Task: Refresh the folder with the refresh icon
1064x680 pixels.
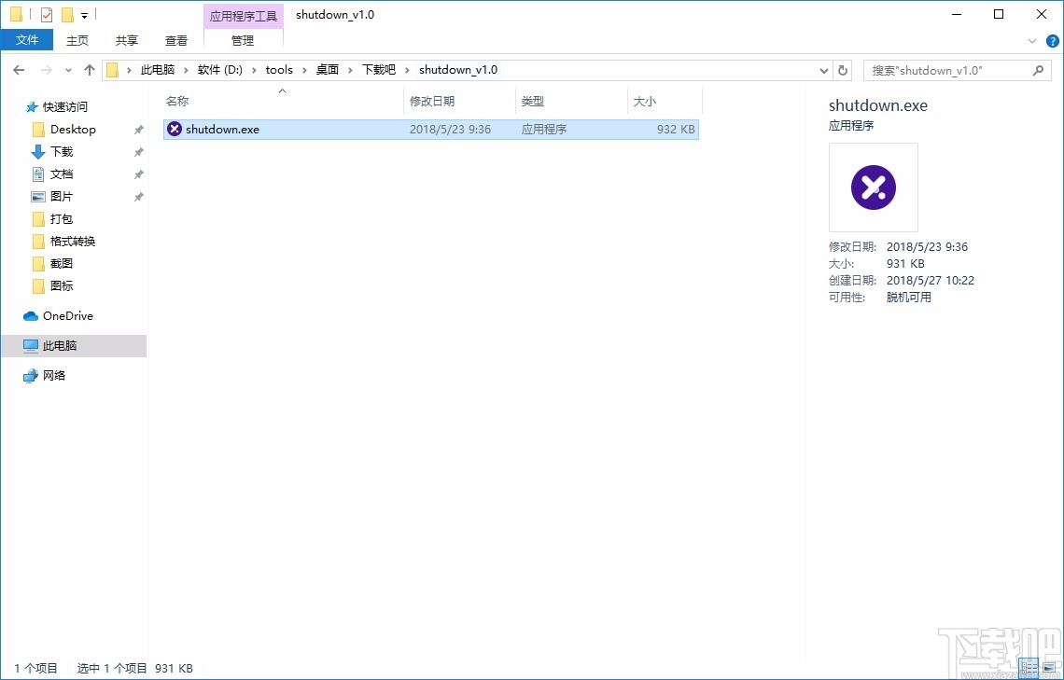Action: point(843,69)
